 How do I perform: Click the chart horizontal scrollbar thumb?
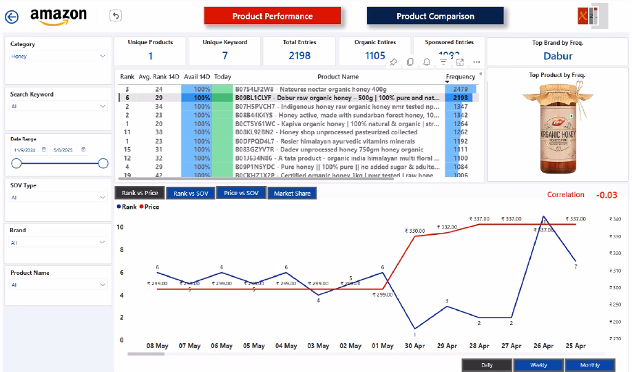point(146,354)
